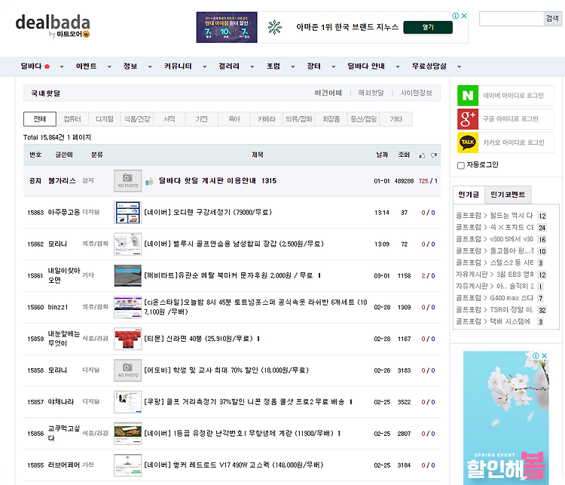Expand the 딜바다 menu dropdown arrow
Screen dimensions: 565x485
[62, 67]
